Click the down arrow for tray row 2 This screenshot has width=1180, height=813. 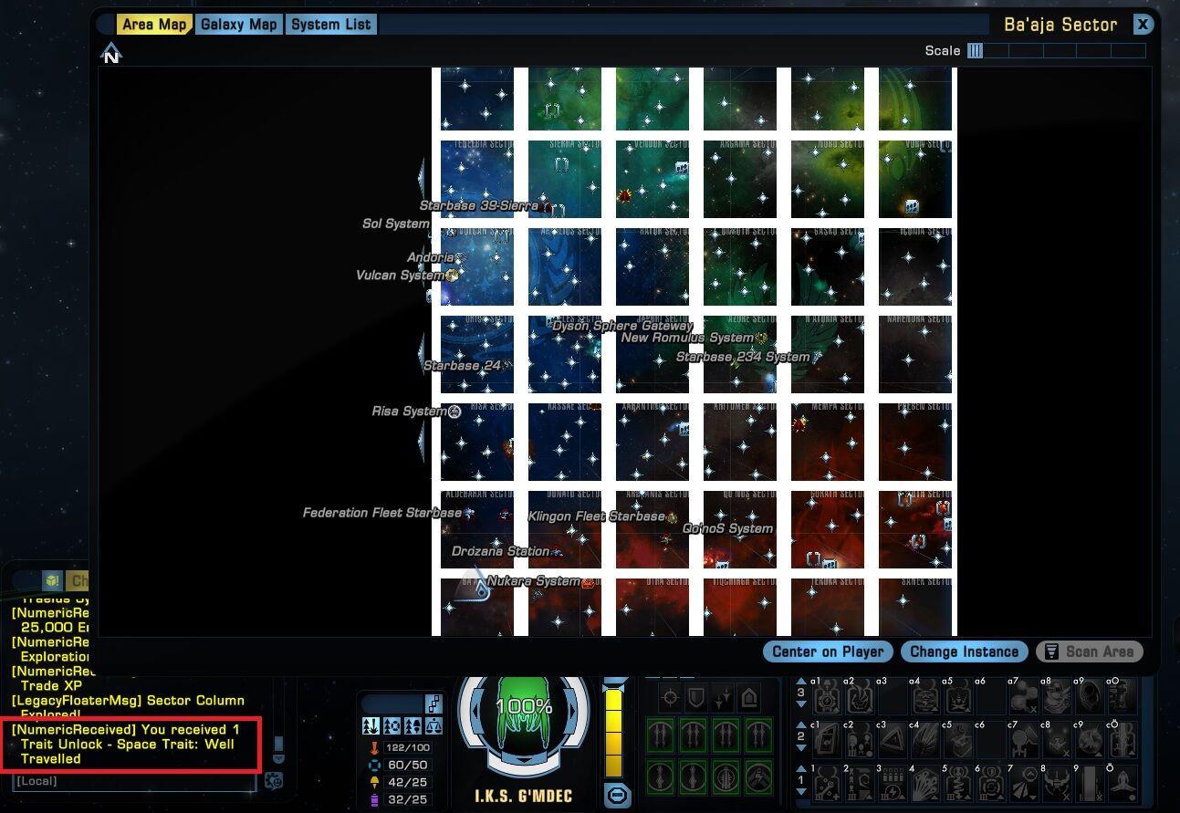[801, 747]
